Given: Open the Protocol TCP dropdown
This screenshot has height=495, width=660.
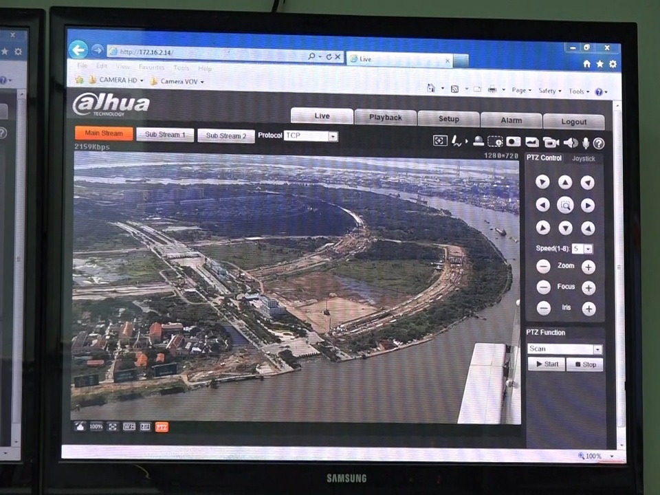Looking at the screenshot, I should pos(333,136).
